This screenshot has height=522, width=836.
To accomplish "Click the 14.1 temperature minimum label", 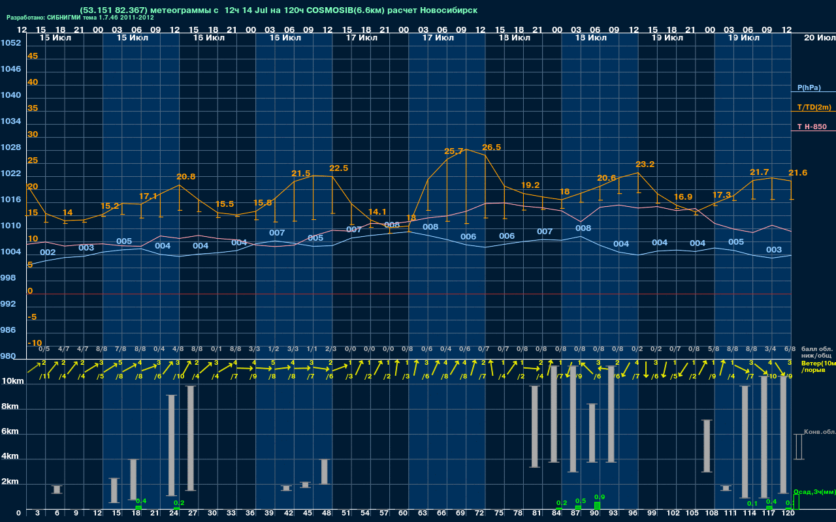I will tap(378, 211).
